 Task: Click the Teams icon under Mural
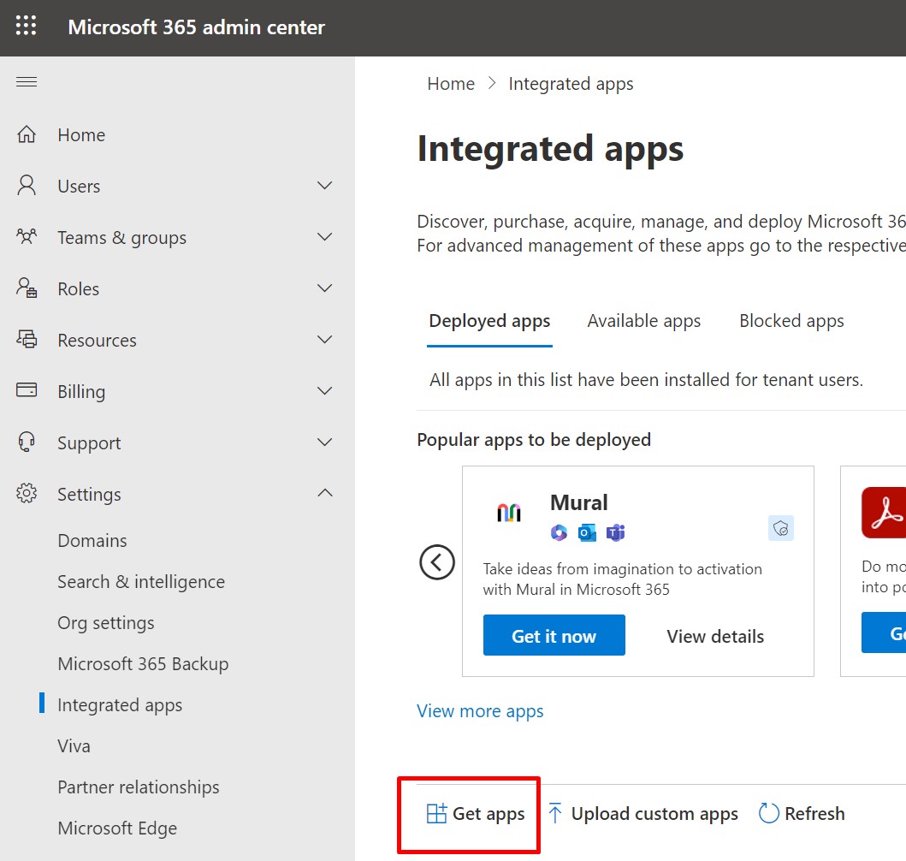tap(616, 532)
